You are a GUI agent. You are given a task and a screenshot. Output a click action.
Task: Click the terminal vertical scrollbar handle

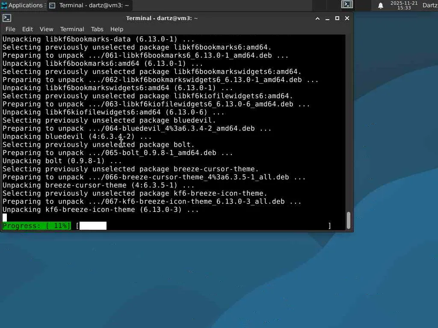348,220
